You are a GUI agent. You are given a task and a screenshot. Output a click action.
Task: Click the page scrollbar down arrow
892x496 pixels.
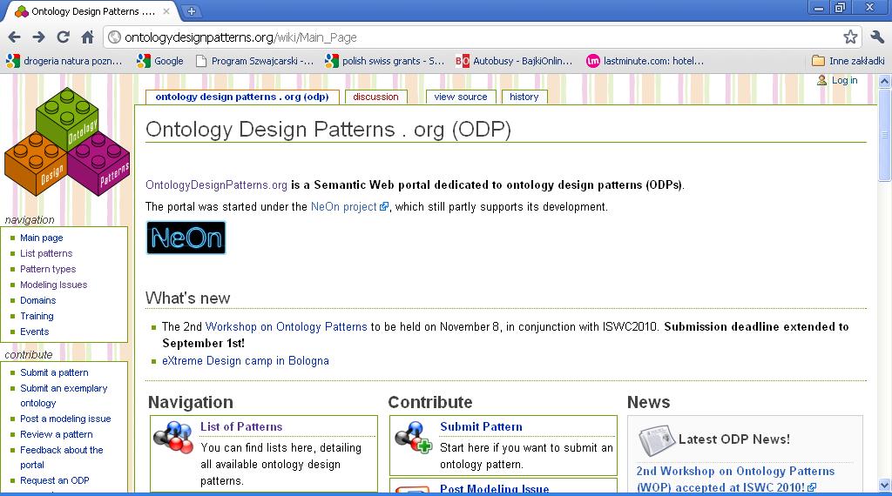pyautogui.click(x=885, y=486)
